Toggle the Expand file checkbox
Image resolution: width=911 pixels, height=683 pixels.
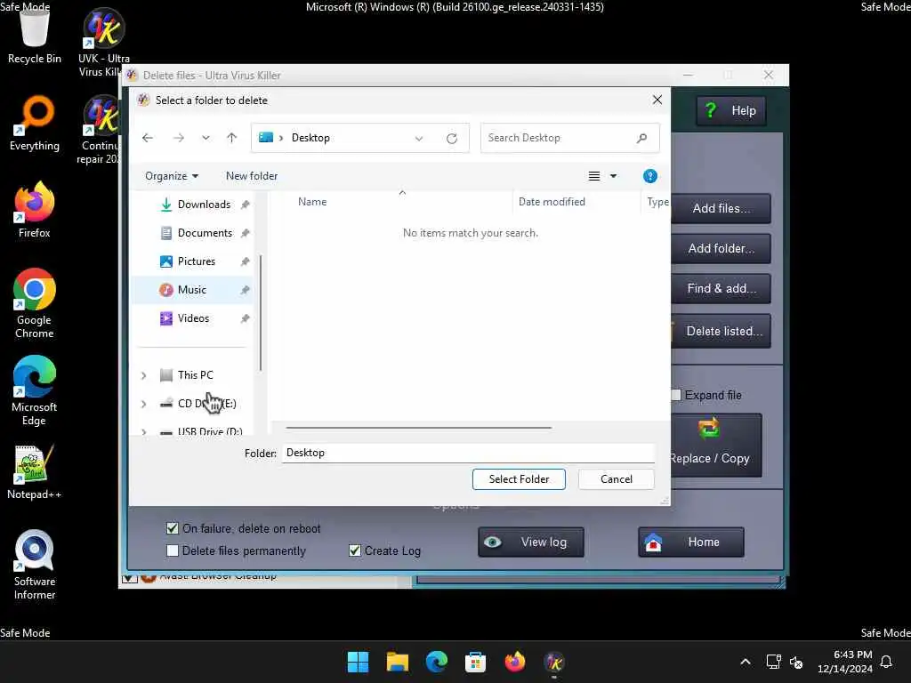[676, 395]
